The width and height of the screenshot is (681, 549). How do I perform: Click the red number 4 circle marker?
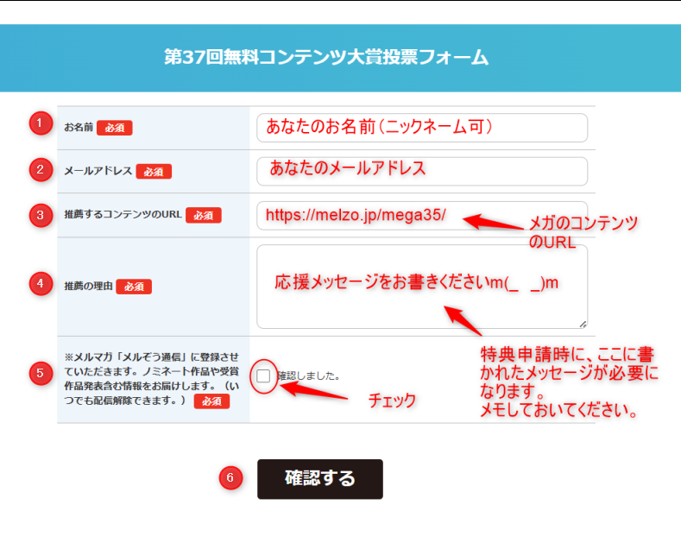pyautogui.click(x=40, y=283)
